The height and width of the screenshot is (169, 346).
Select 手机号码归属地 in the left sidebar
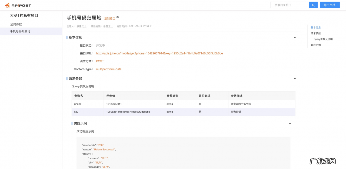(x=19, y=31)
